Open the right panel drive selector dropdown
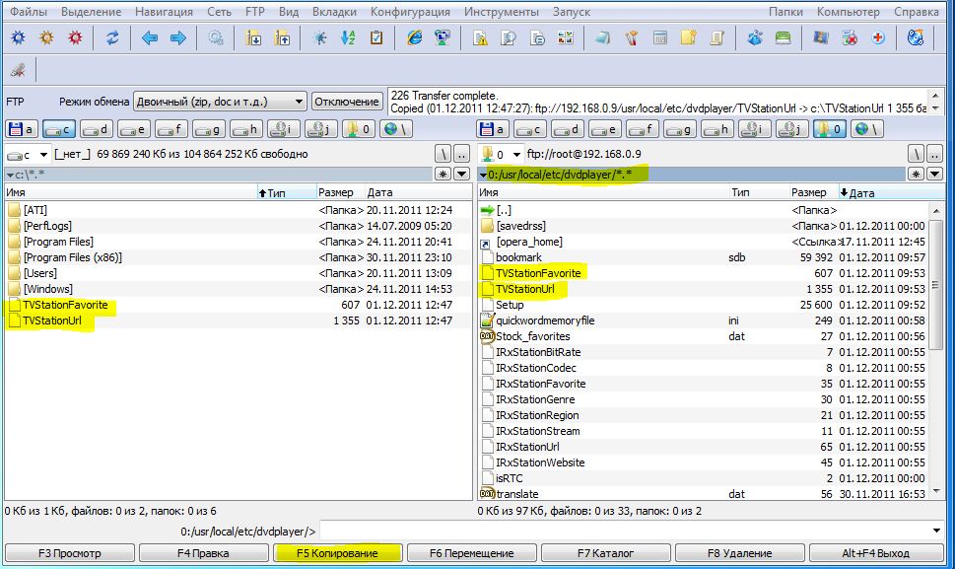 pyautogui.click(x=516, y=155)
